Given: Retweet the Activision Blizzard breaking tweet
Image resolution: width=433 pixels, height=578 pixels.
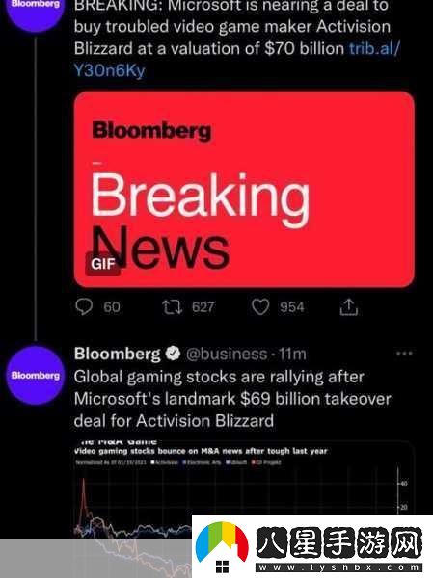Looking at the screenshot, I should (x=172, y=307).
